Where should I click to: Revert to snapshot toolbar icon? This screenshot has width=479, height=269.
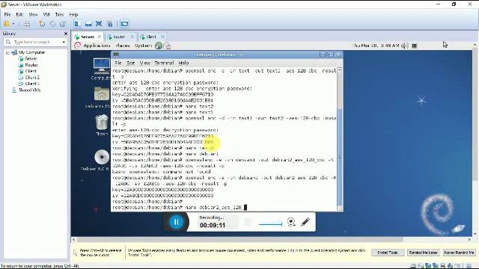click(x=52, y=24)
